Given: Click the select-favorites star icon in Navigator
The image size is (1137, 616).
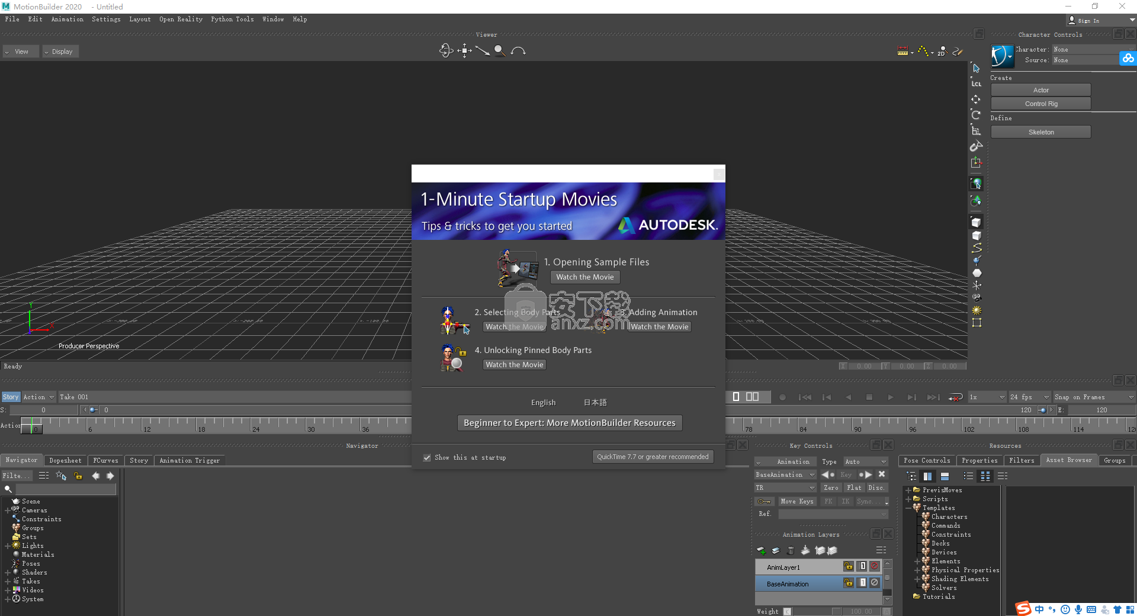Looking at the screenshot, I should (x=61, y=476).
